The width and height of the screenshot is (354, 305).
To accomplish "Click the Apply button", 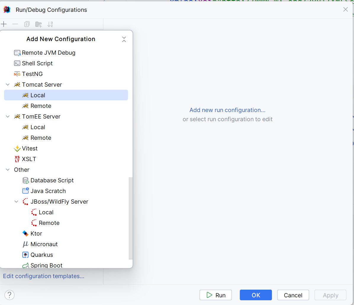I will 331,295.
